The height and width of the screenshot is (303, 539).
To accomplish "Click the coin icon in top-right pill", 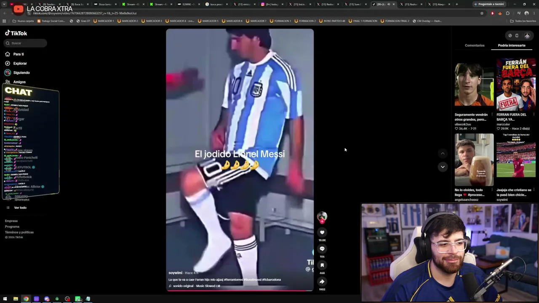I will pyautogui.click(x=510, y=36).
